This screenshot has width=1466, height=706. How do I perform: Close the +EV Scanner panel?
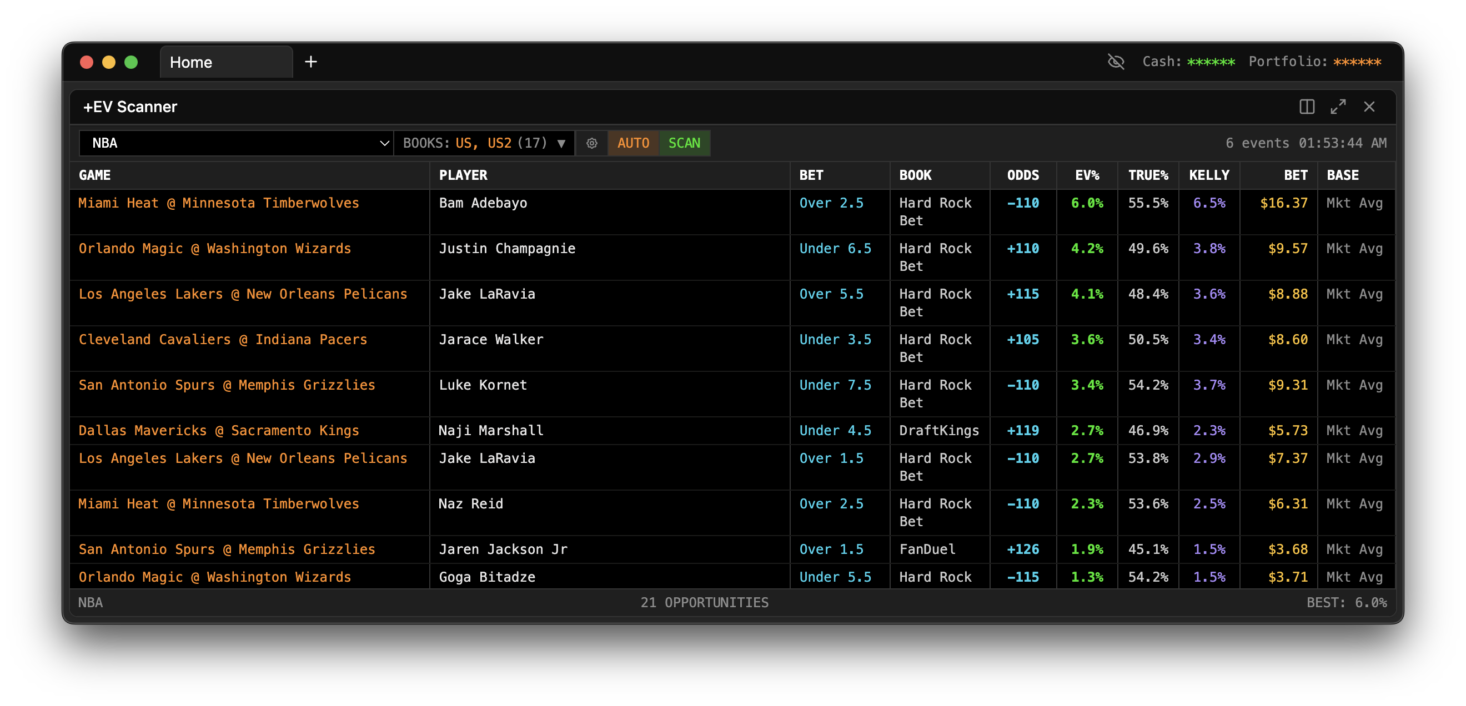click(1370, 107)
